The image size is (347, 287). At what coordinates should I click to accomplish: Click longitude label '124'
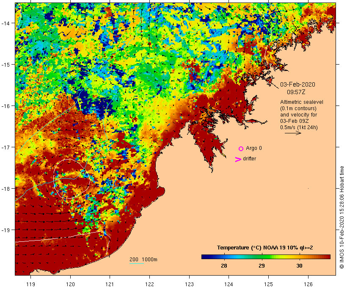pyautogui.click(x=229, y=284)
